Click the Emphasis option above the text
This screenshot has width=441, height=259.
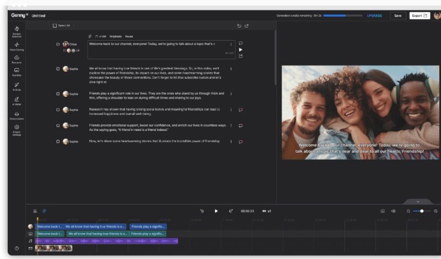[x=115, y=36]
